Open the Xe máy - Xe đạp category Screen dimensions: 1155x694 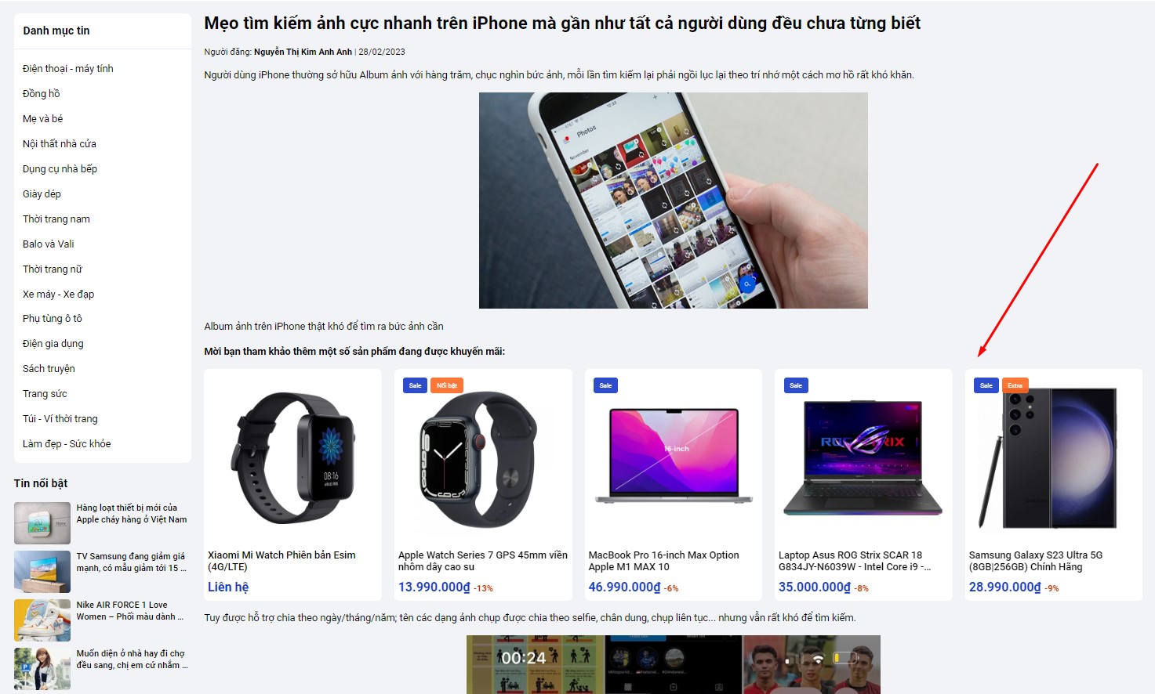tap(59, 295)
